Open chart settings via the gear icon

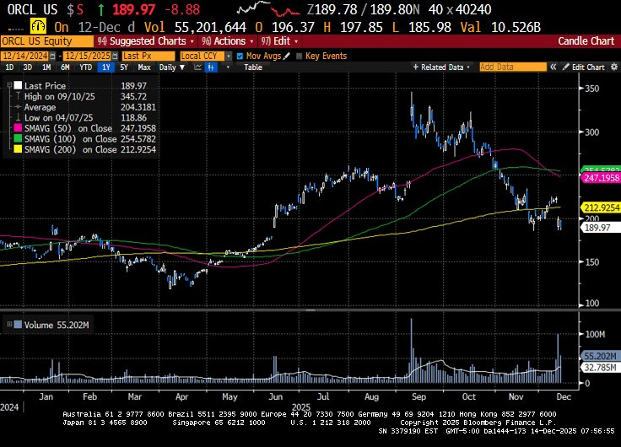pos(612,67)
